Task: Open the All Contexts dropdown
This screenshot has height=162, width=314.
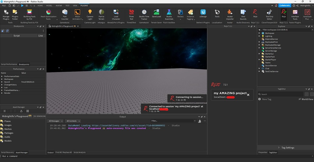Action: tap(73, 121)
